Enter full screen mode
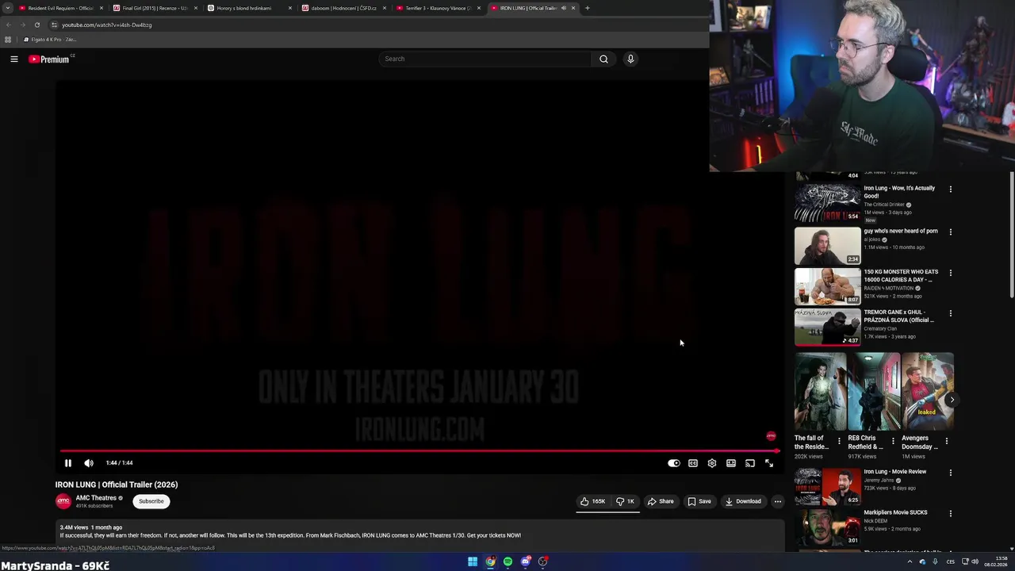Viewport: 1015px width, 571px height. pyautogui.click(x=769, y=463)
